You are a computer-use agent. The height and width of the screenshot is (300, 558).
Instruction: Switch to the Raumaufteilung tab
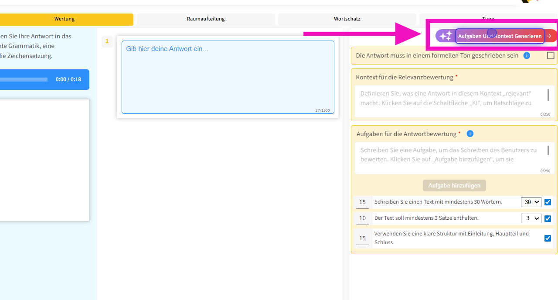click(x=206, y=19)
